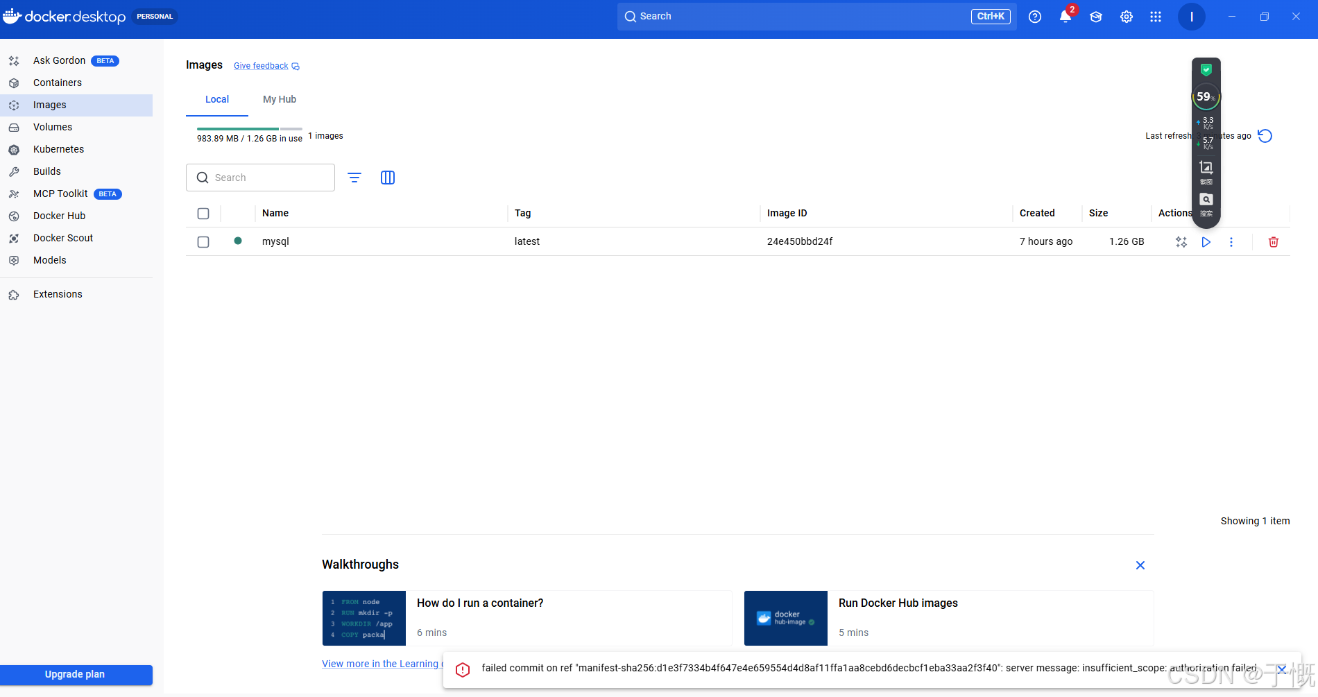Screen dimensions: 1318x697
Task: Click image ID 24e450bbd24f
Action: (x=800, y=241)
